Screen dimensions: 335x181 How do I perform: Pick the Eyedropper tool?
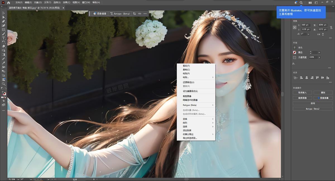(4, 63)
